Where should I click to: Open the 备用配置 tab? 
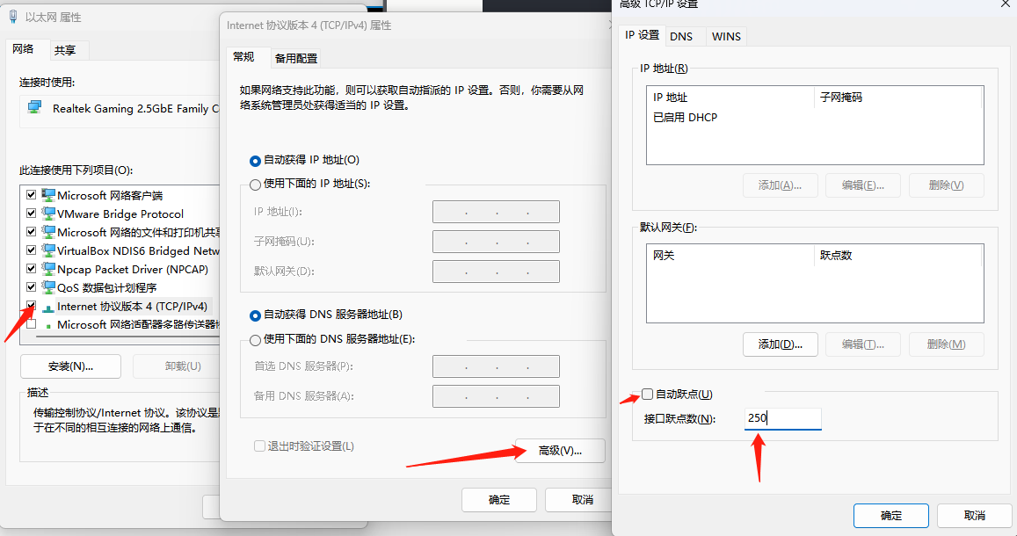(x=295, y=58)
